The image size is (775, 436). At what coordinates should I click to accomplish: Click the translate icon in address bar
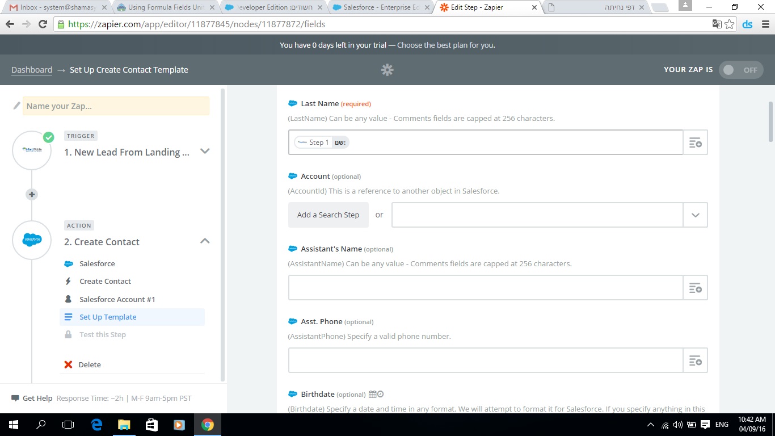coord(717,24)
